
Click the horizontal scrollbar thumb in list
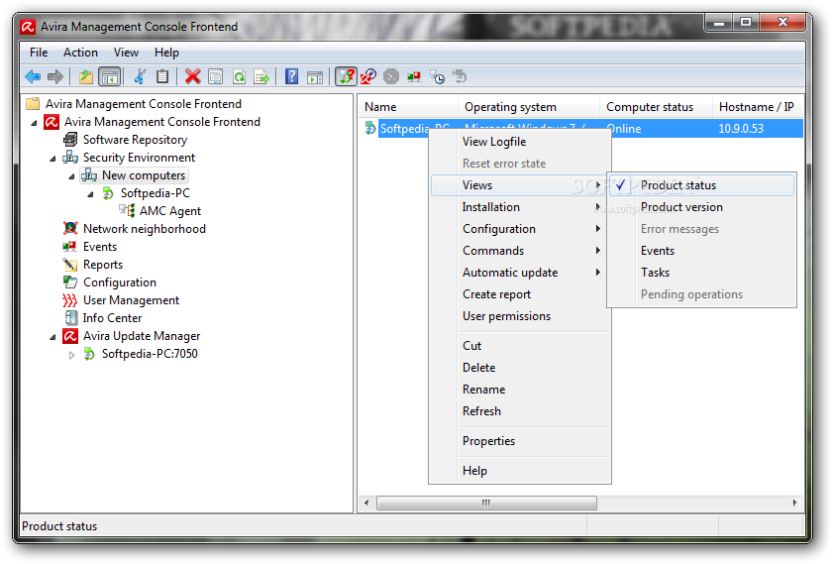(x=486, y=503)
